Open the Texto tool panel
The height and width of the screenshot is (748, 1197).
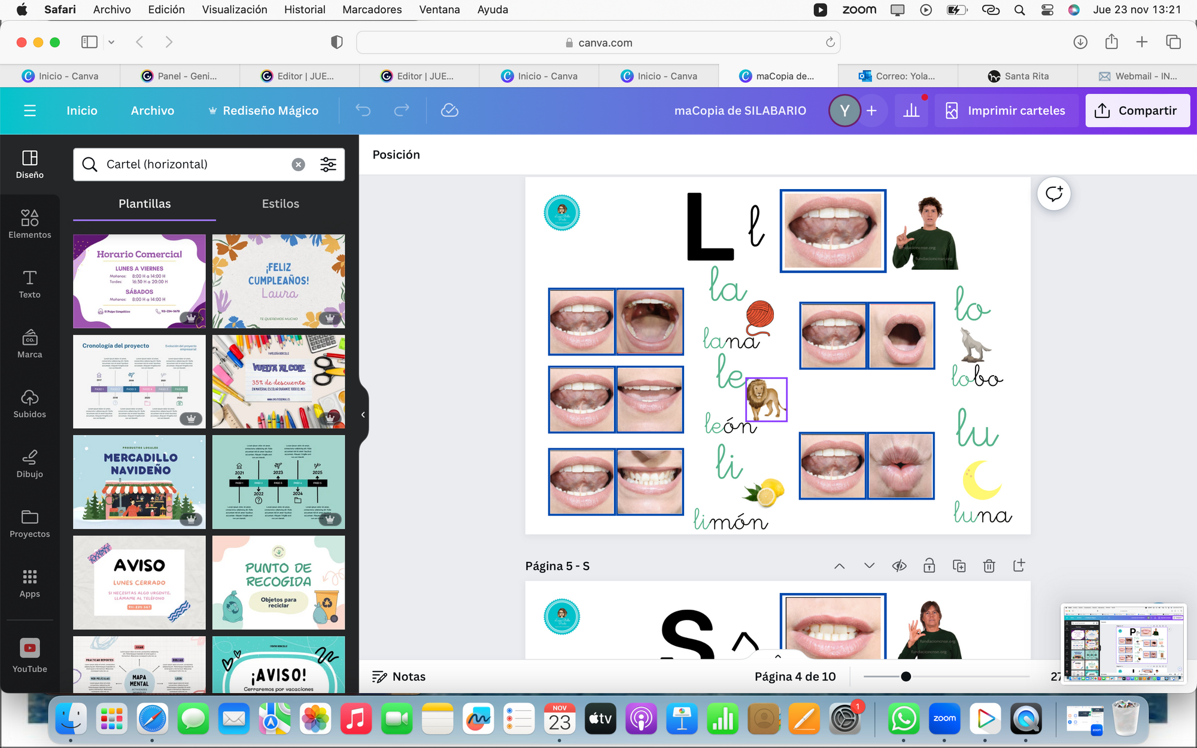click(x=29, y=284)
